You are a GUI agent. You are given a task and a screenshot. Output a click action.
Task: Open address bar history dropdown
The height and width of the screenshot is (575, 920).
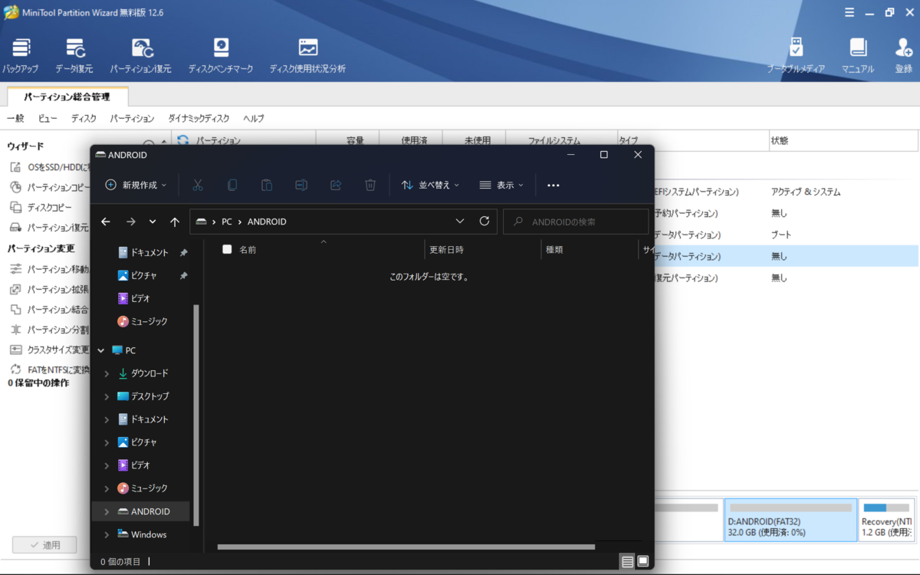click(460, 221)
